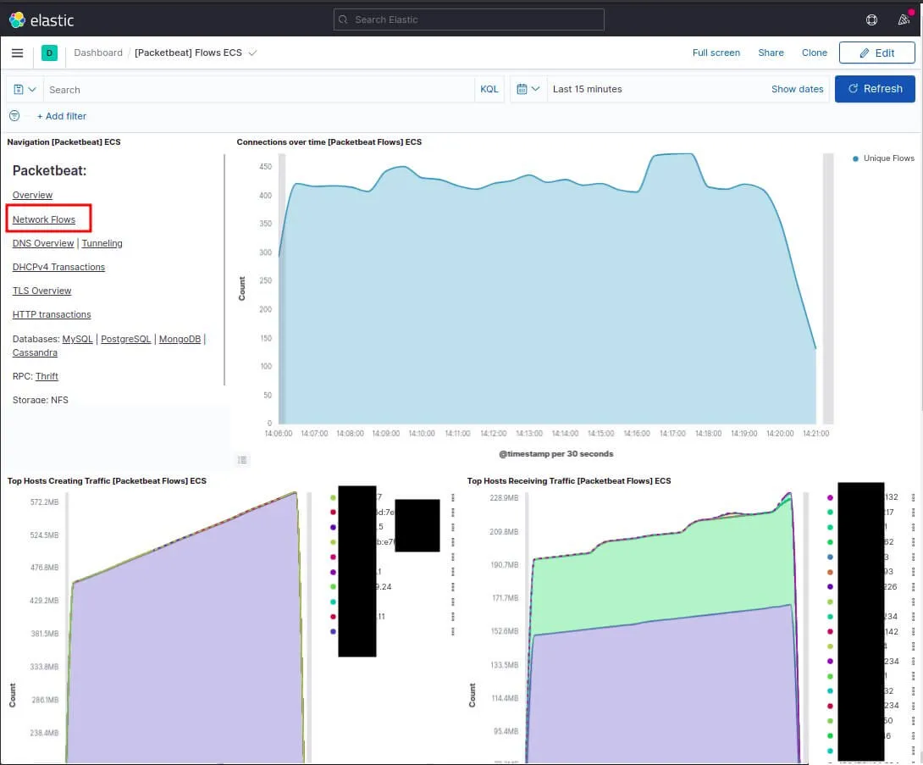This screenshot has width=923, height=765.
Task: Open the help menu lifebuoy icon
Action: [x=872, y=20]
